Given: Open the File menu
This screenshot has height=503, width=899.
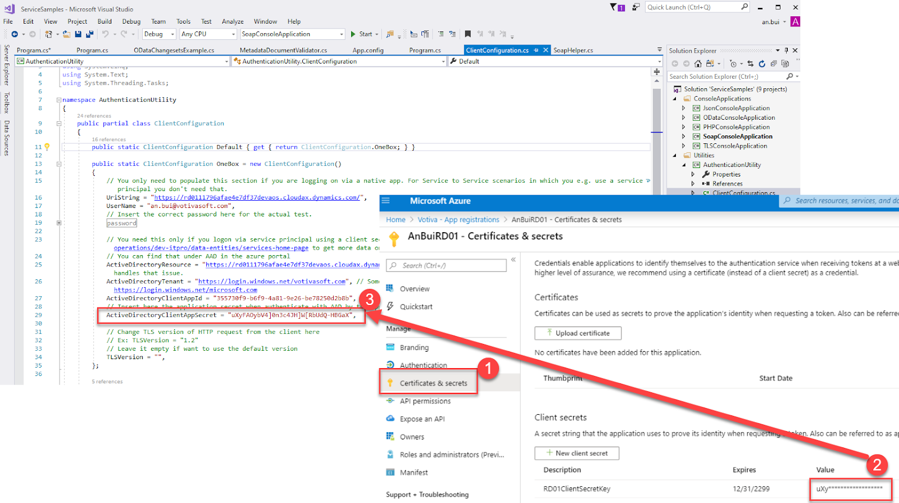Looking at the screenshot, I should coord(8,21).
